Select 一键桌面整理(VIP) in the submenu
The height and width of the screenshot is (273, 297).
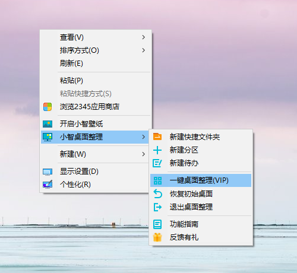coord(201,180)
